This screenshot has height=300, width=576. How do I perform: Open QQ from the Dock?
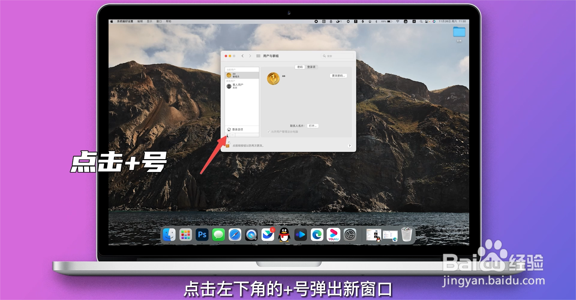284,235
